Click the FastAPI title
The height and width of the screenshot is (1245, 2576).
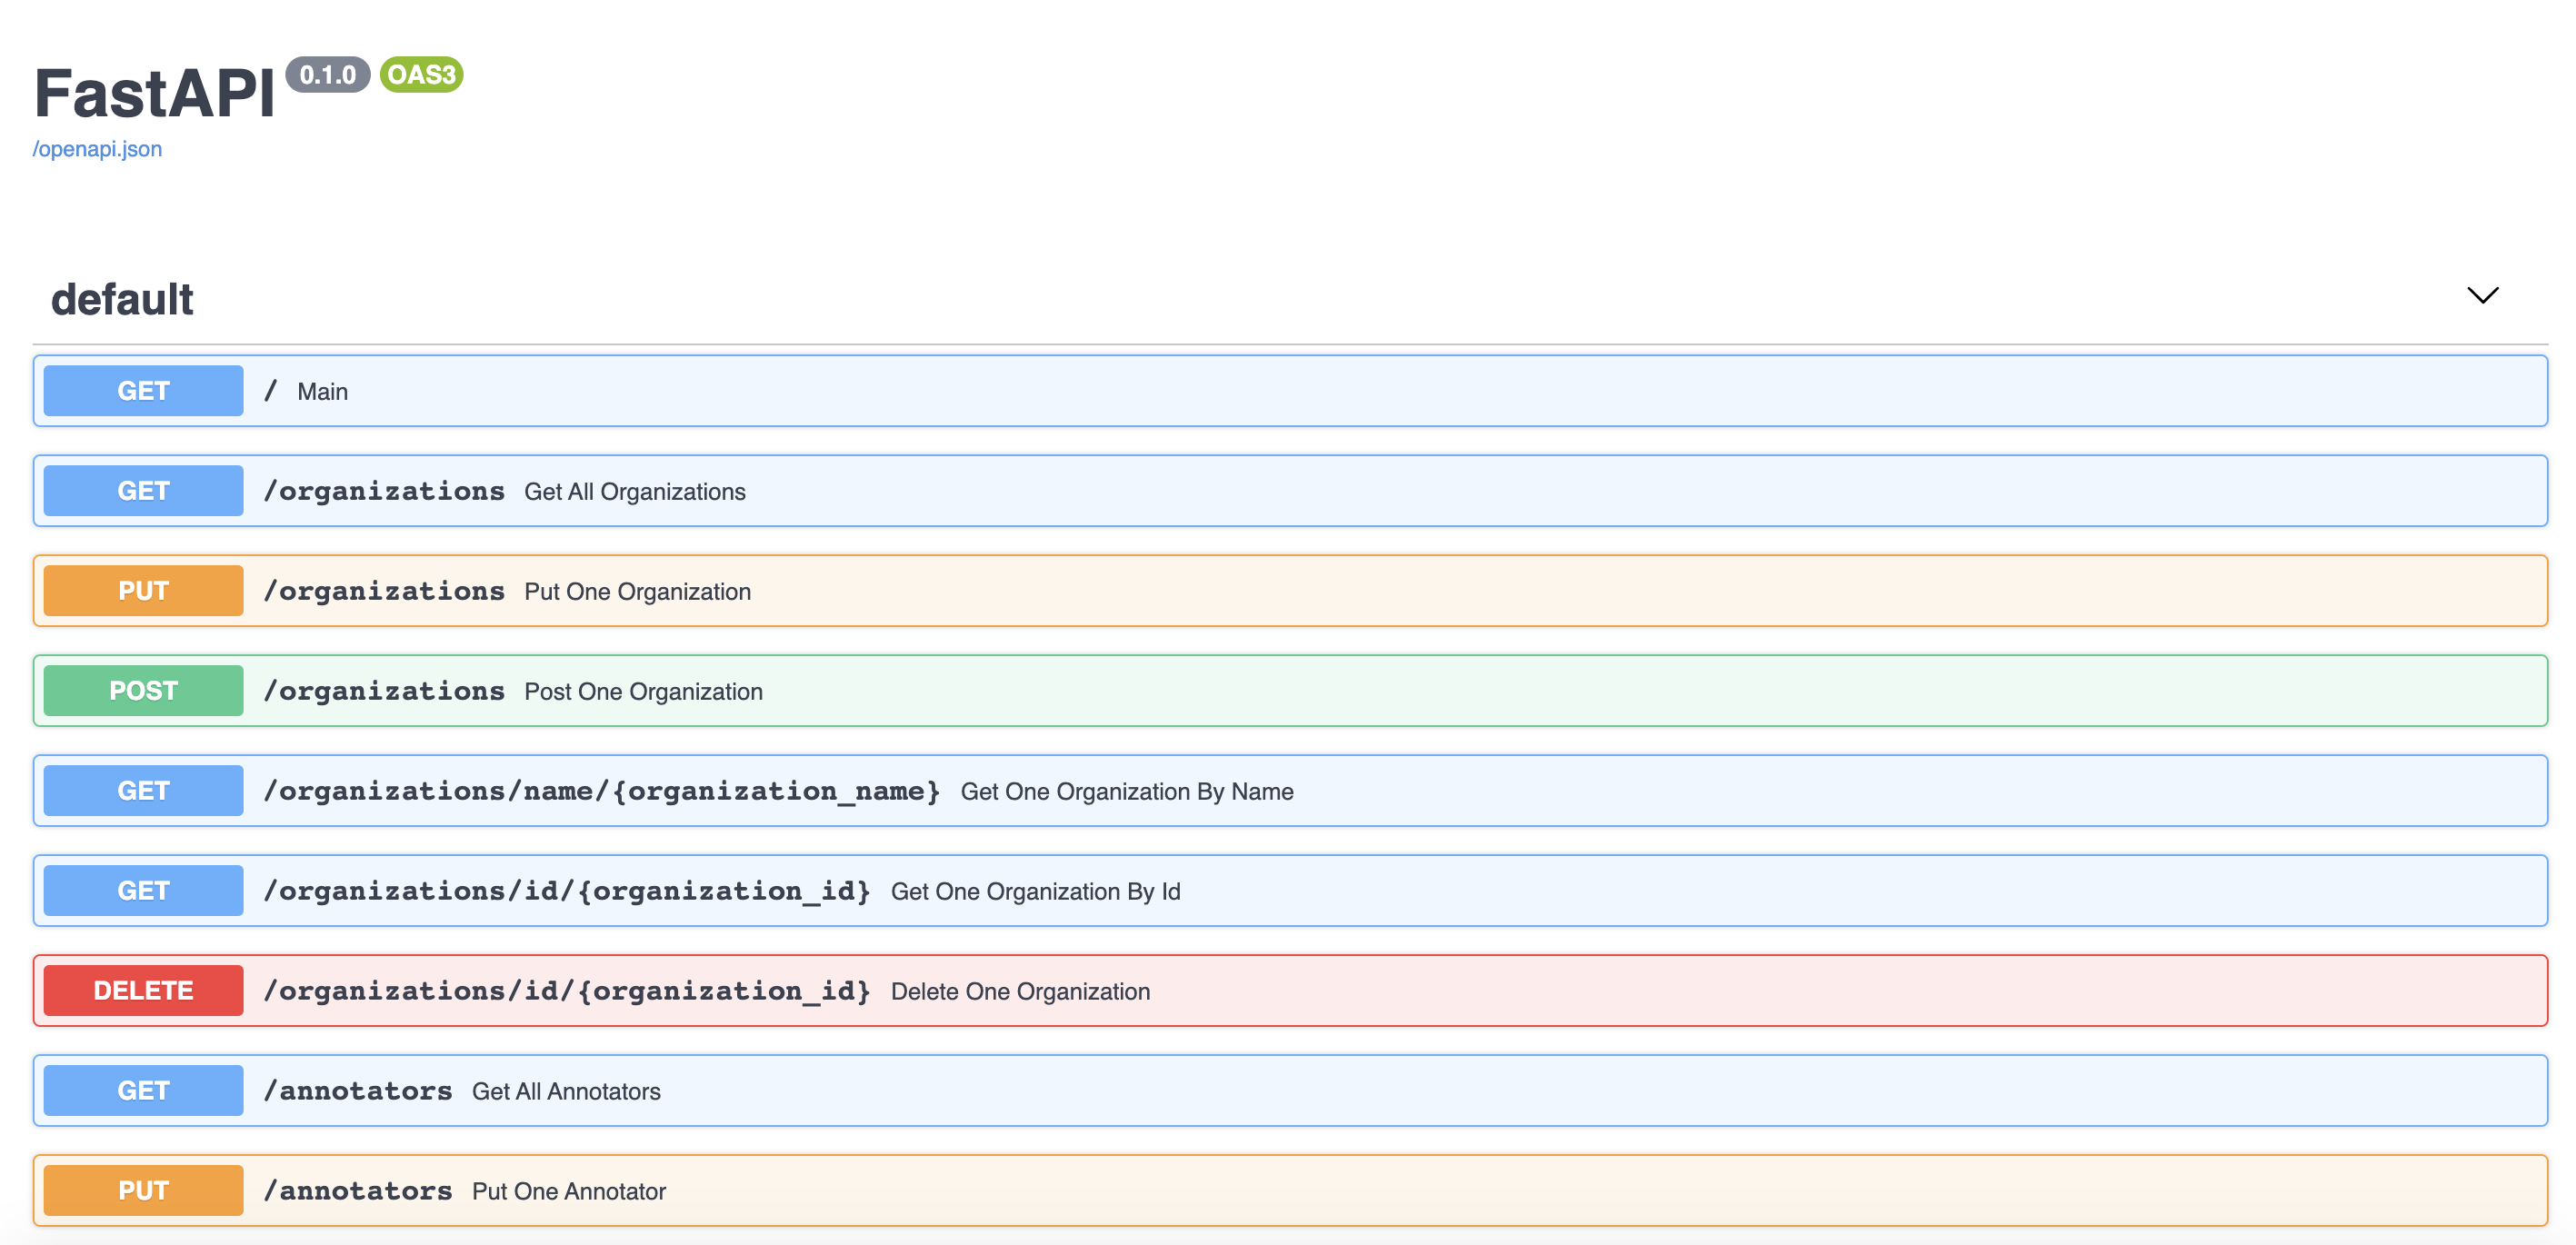155,93
